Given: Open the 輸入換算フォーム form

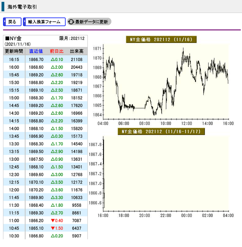Looking at the screenshot, I should [44, 22].
